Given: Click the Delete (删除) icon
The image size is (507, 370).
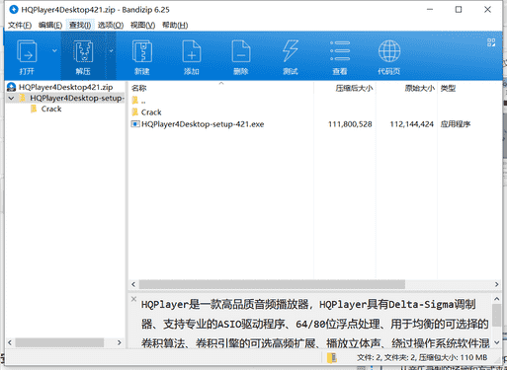Looking at the screenshot, I should point(241,51).
